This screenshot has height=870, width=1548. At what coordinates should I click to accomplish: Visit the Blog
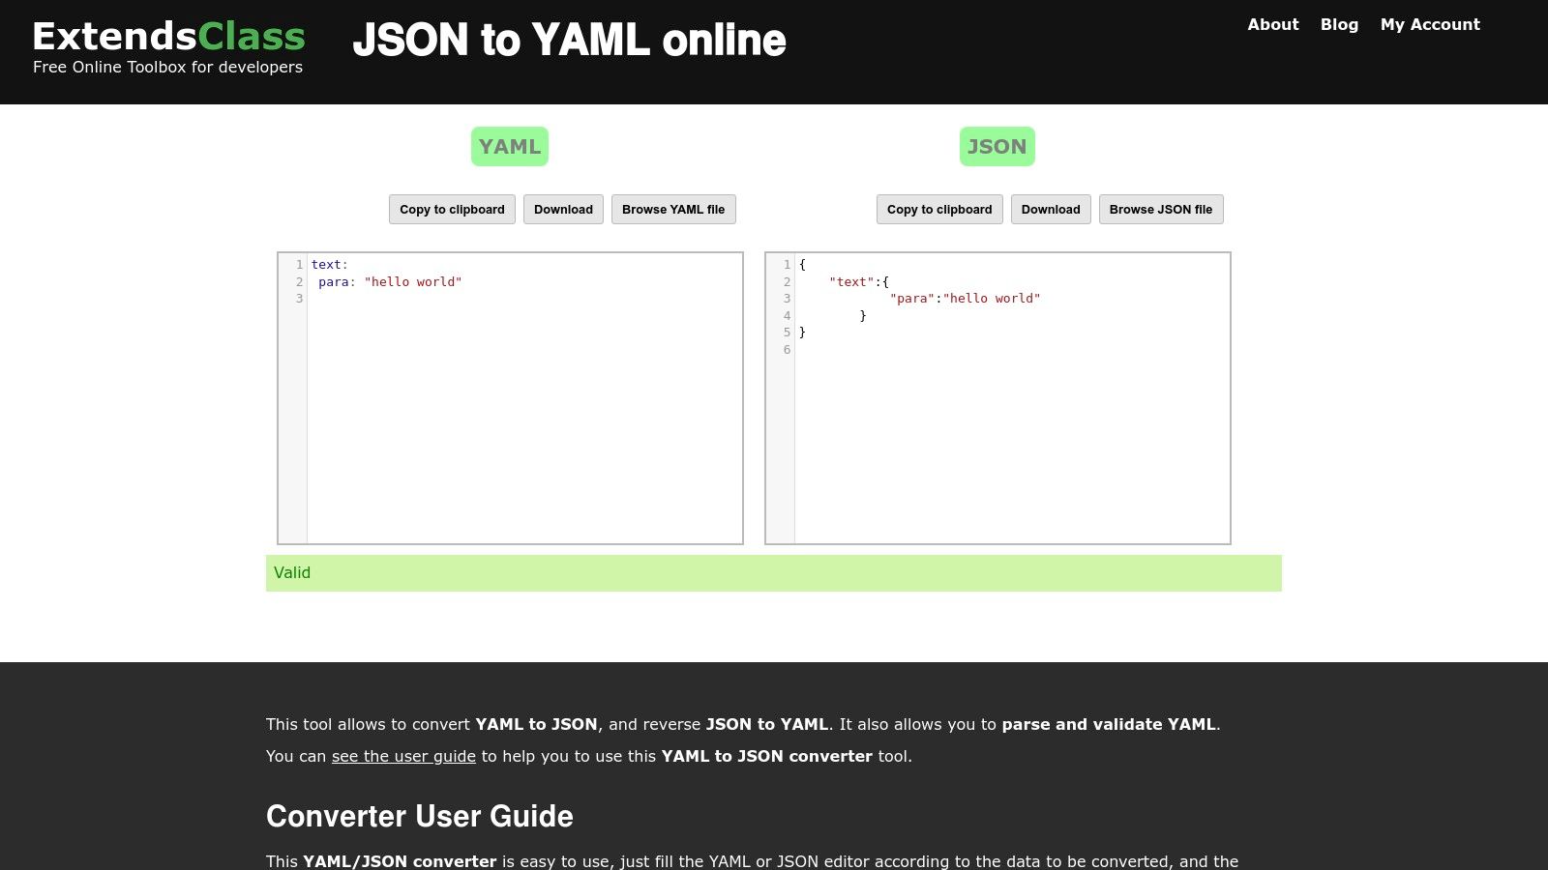click(x=1339, y=24)
